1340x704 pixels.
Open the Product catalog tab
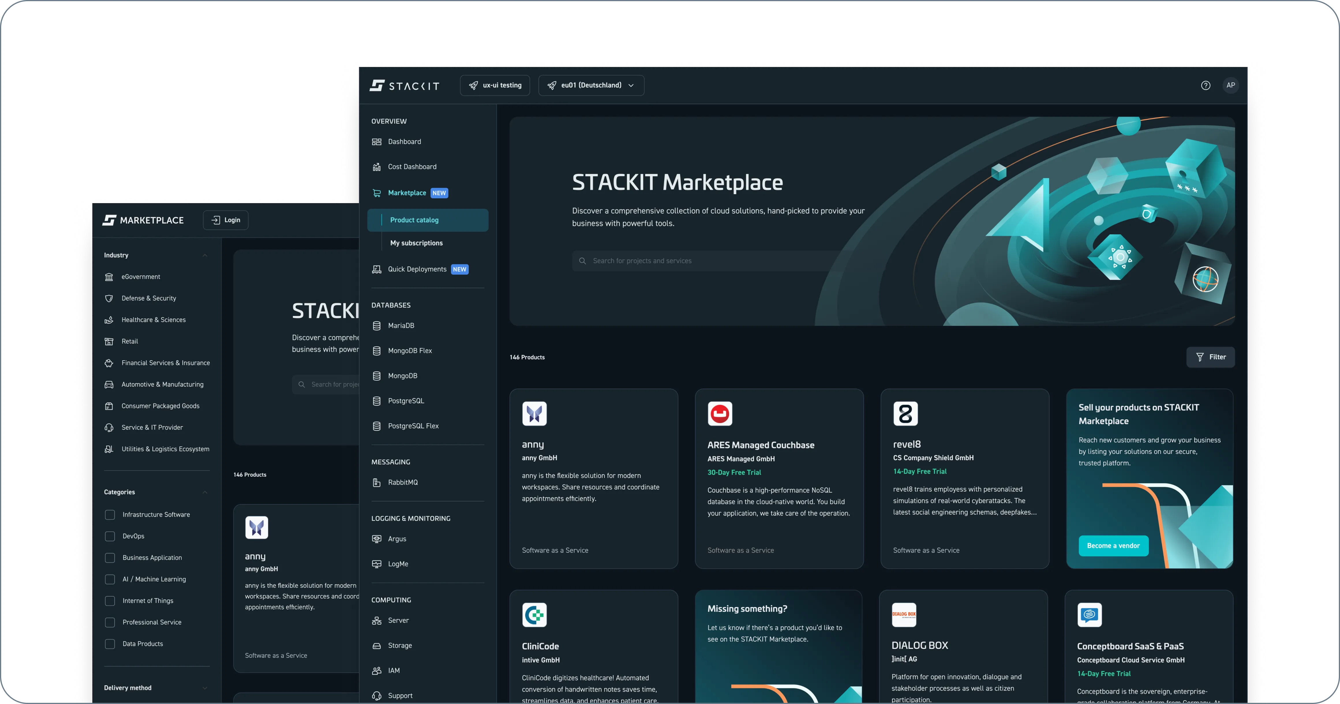tap(414, 220)
